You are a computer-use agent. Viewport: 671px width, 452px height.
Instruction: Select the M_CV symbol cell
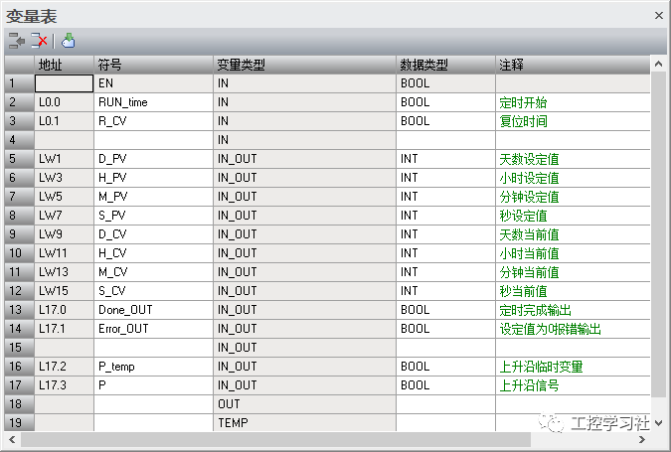(x=154, y=272)
